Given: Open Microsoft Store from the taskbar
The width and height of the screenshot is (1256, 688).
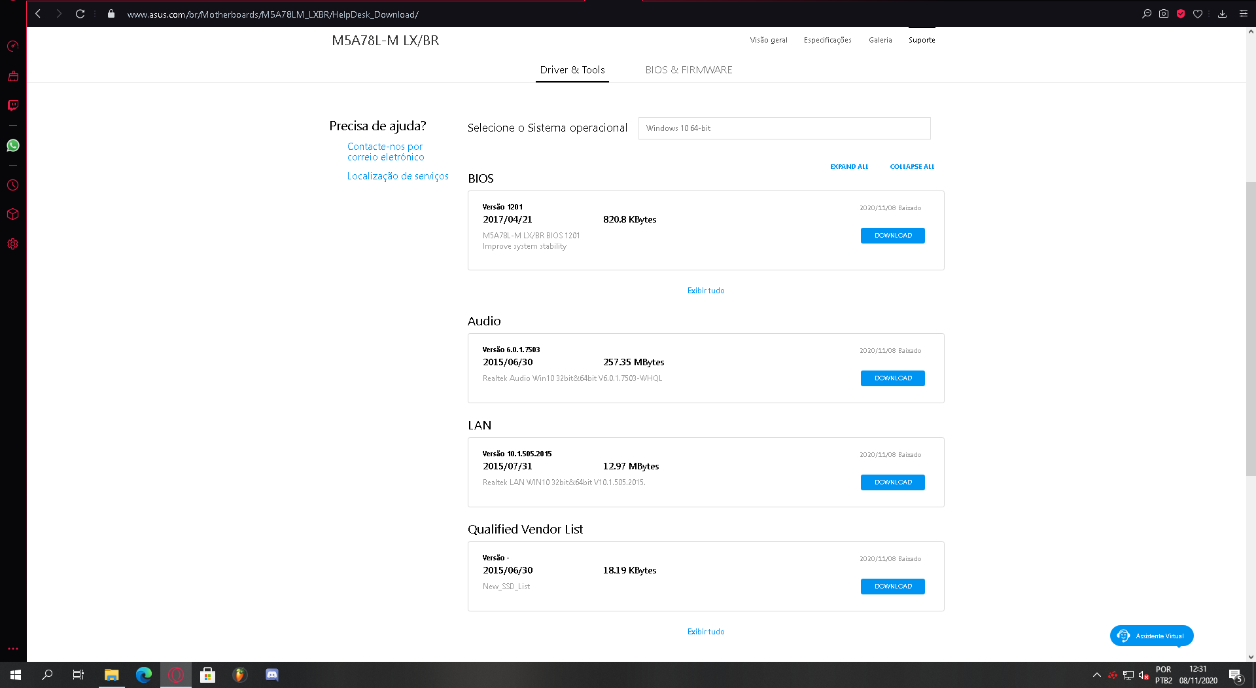Looking at the screenshot, I should [x=208, y=675].
